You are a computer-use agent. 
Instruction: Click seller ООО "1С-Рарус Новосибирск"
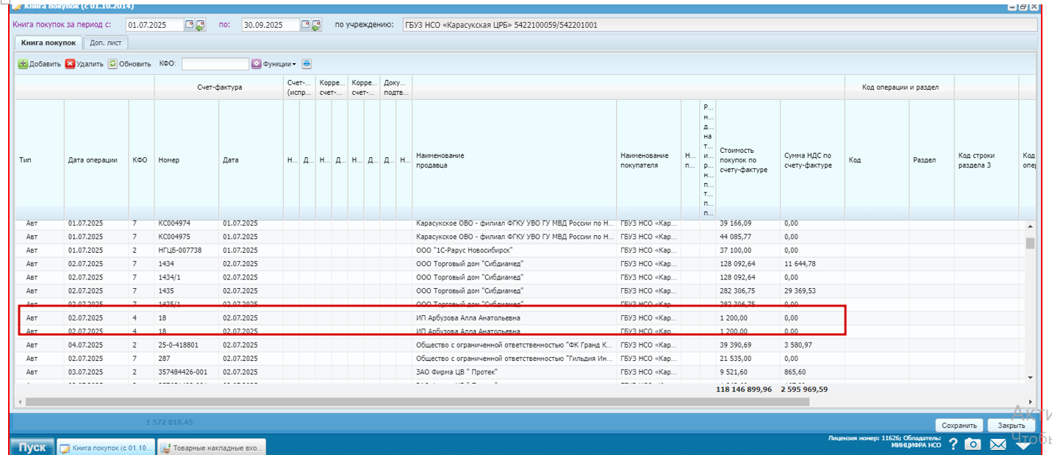coord(514,250)
